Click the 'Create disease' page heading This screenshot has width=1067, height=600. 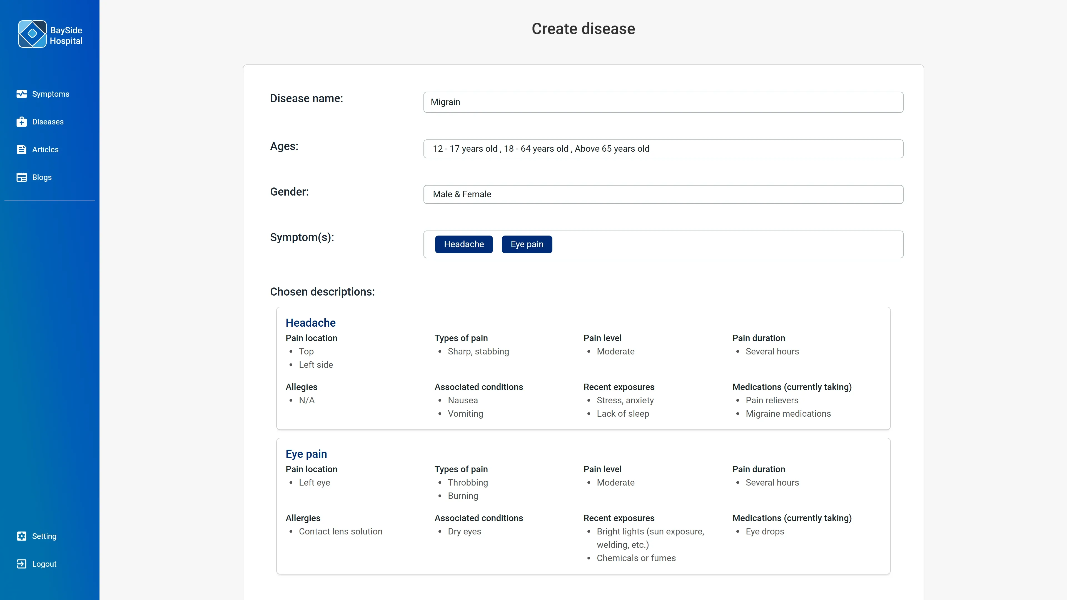[x=583, y=29]
